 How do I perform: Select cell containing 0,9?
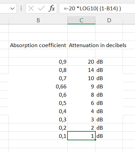coord(38,62)
